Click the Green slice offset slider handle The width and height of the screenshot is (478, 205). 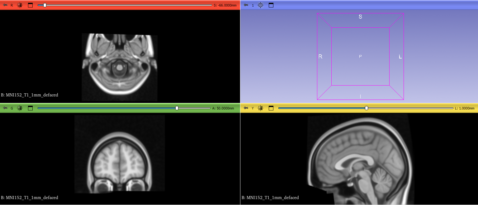coord(177,108)
